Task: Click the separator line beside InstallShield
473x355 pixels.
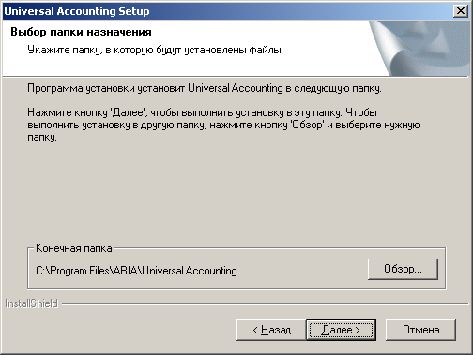Action: 266,303
